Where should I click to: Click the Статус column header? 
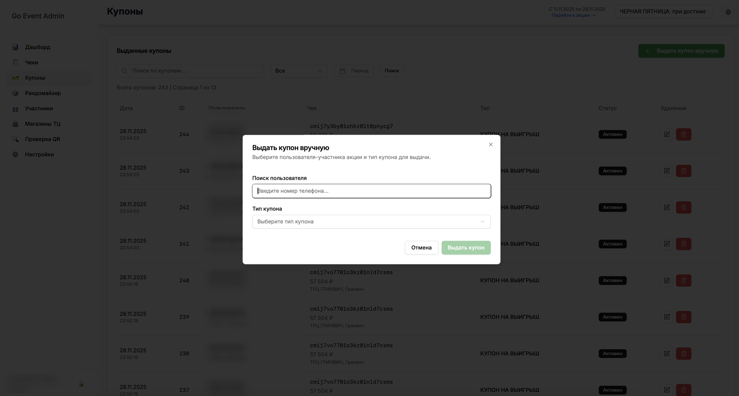pos(608,108)
